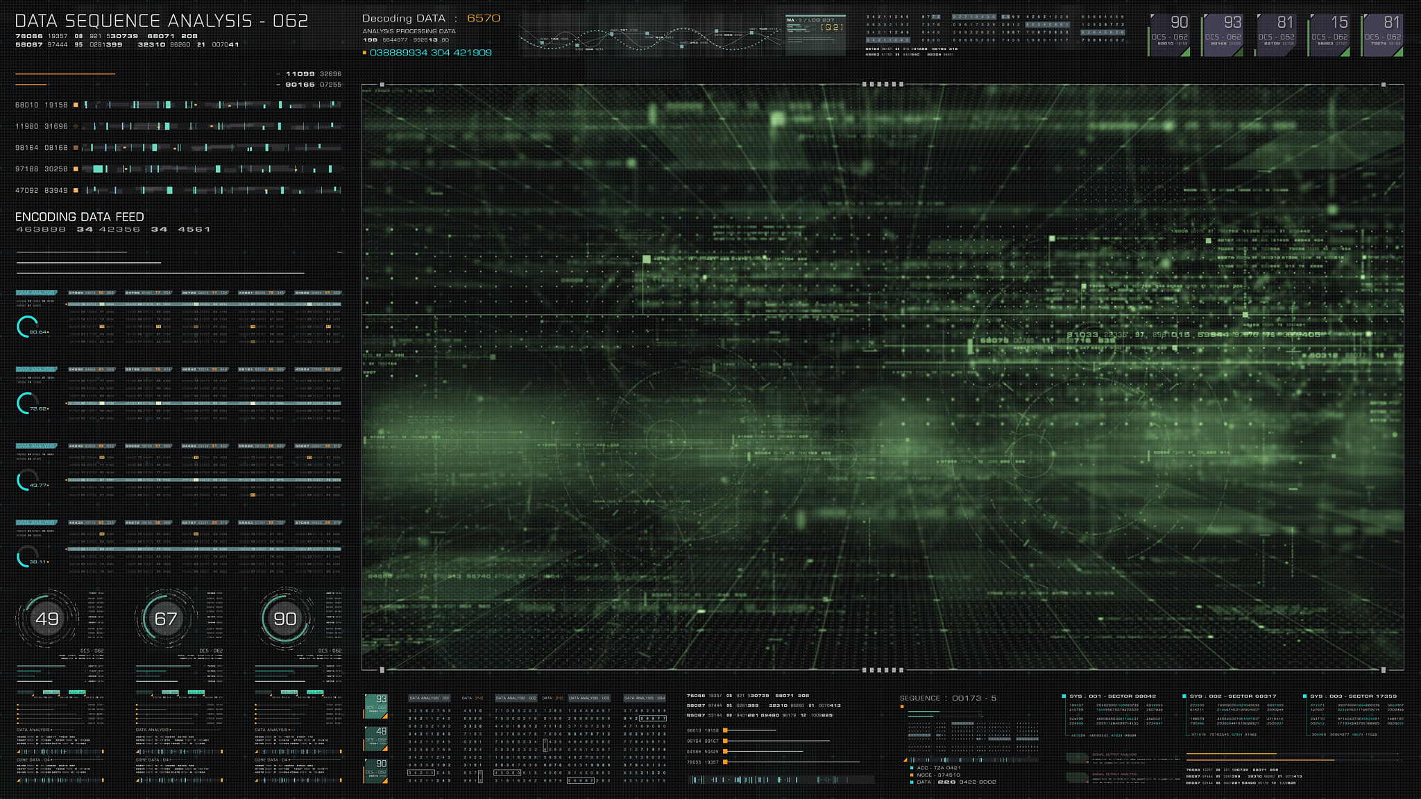Toggle cyan marker beside SYS 001 Sector 98042
Viewport: 1421px width, 799px height.
(x=1064, y=696)
